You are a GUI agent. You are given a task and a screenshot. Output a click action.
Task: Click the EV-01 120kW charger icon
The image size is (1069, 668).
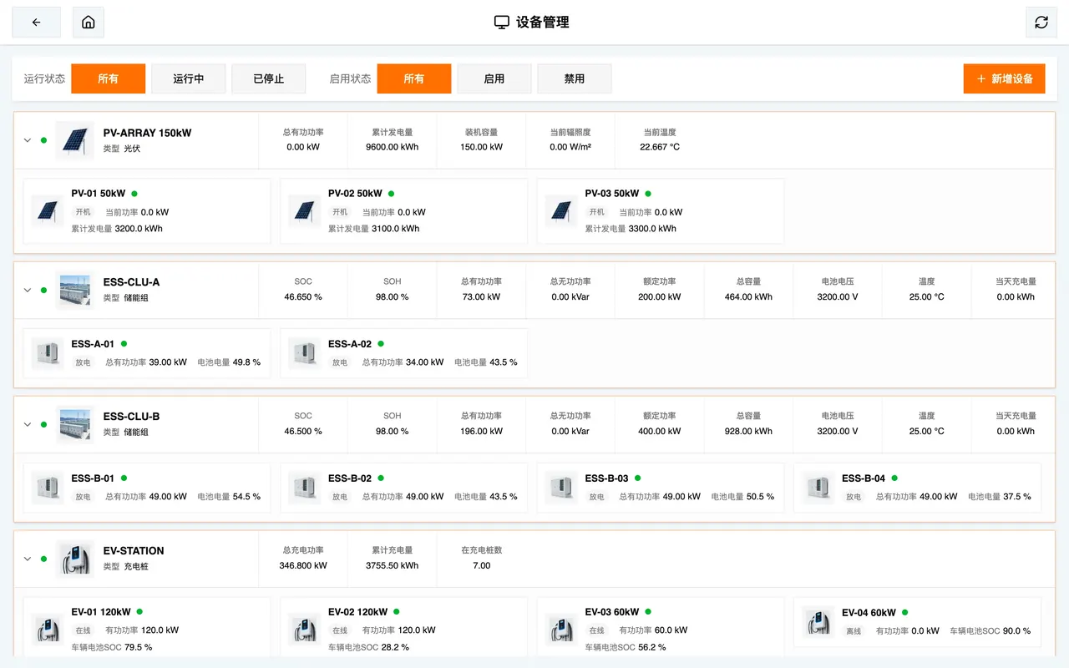click(x=48, y=630)
